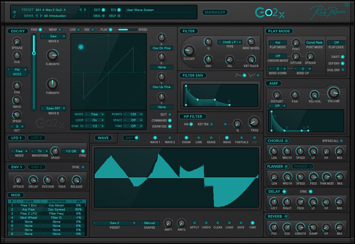Screen dimensions: 355x244
Task: Open the Manual SHAPER dropdown
Action: click(x=149, y=223)
